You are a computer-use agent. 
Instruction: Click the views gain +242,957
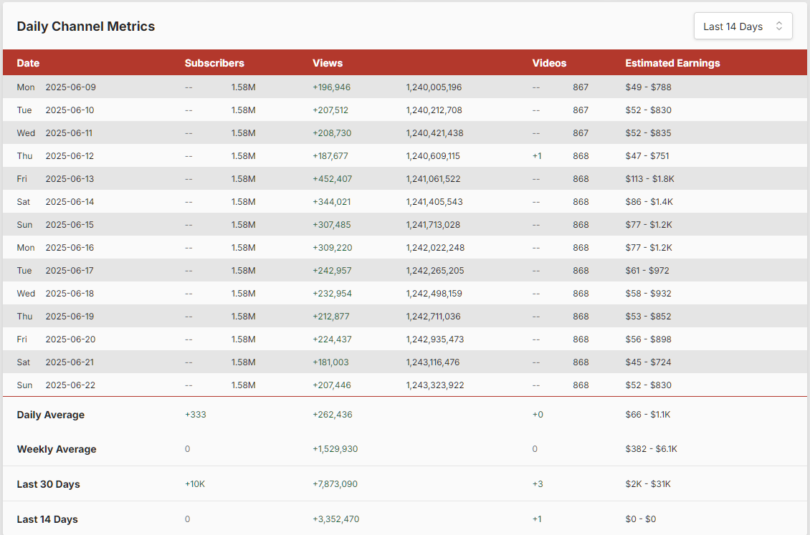[x=332, y=270]
